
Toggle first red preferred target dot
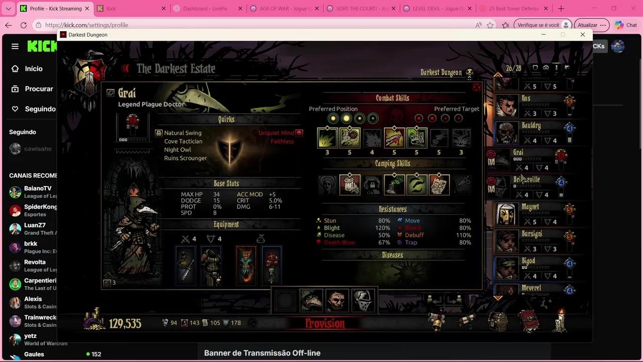(x=419, y=119)
